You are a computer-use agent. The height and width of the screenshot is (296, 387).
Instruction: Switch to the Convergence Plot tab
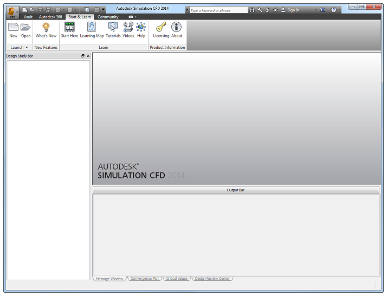pos(145,279)
